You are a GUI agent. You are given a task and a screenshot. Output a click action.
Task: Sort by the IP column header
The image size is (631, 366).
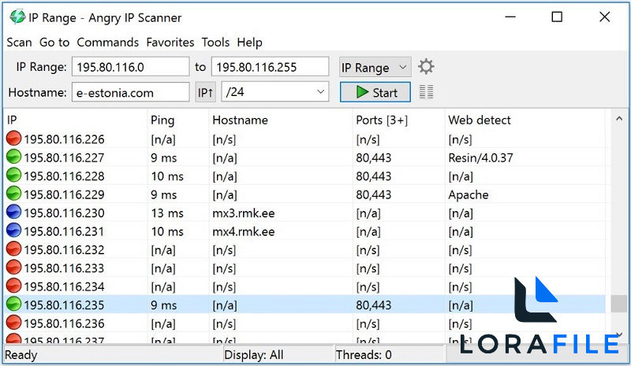pyautogui.click(x=76, y=120)
